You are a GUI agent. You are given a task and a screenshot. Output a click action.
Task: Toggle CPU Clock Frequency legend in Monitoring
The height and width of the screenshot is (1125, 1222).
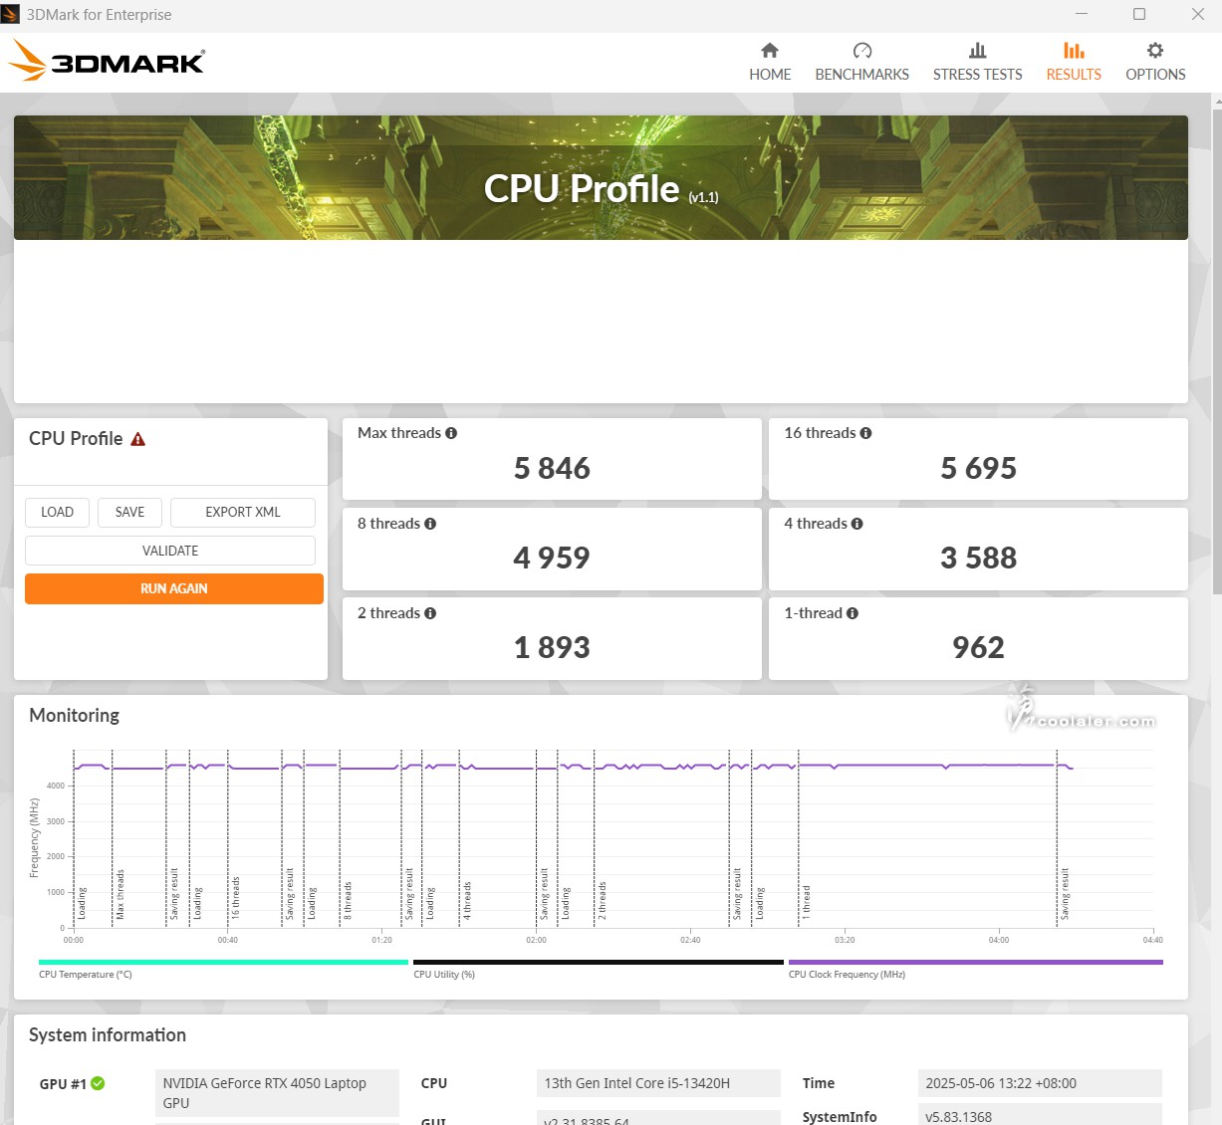(976, 968)
